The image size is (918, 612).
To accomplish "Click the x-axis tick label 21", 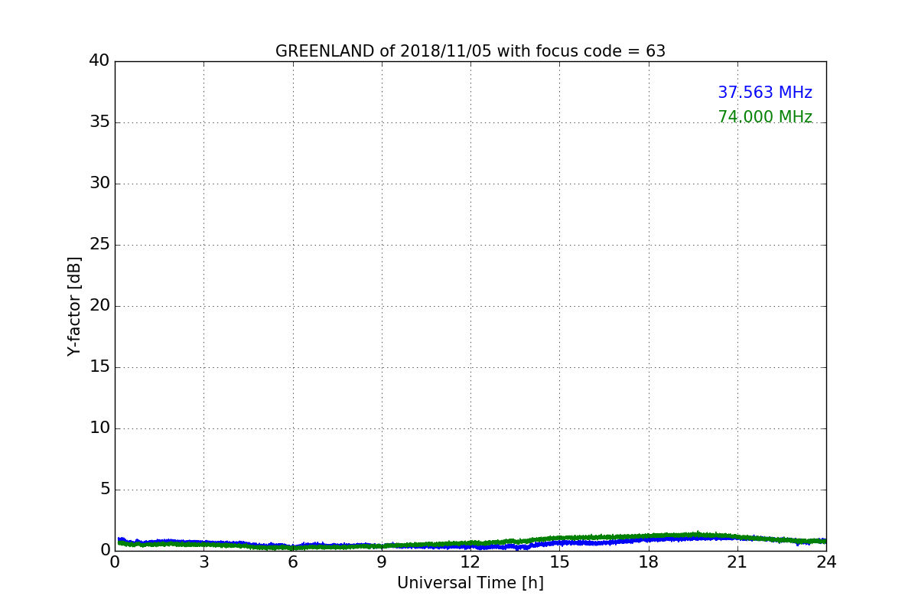I will click(x=737, y=562).
